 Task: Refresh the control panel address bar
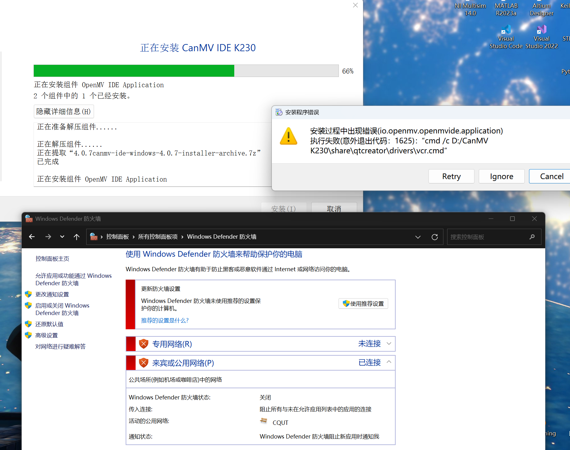(x=435, y=237)
